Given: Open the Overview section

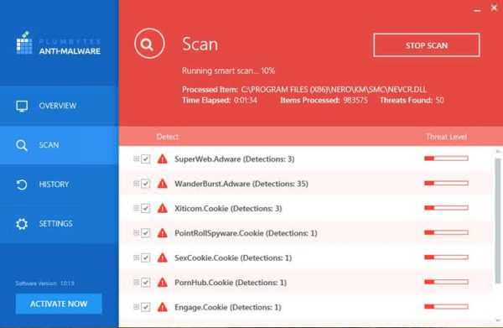Looking at the screenshot, I should click(x=60, y=106).
